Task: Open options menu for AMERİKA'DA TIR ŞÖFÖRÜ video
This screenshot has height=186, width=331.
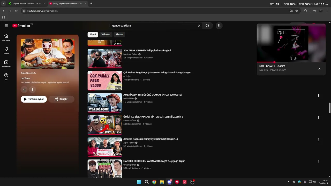Action: pos(318,96)
